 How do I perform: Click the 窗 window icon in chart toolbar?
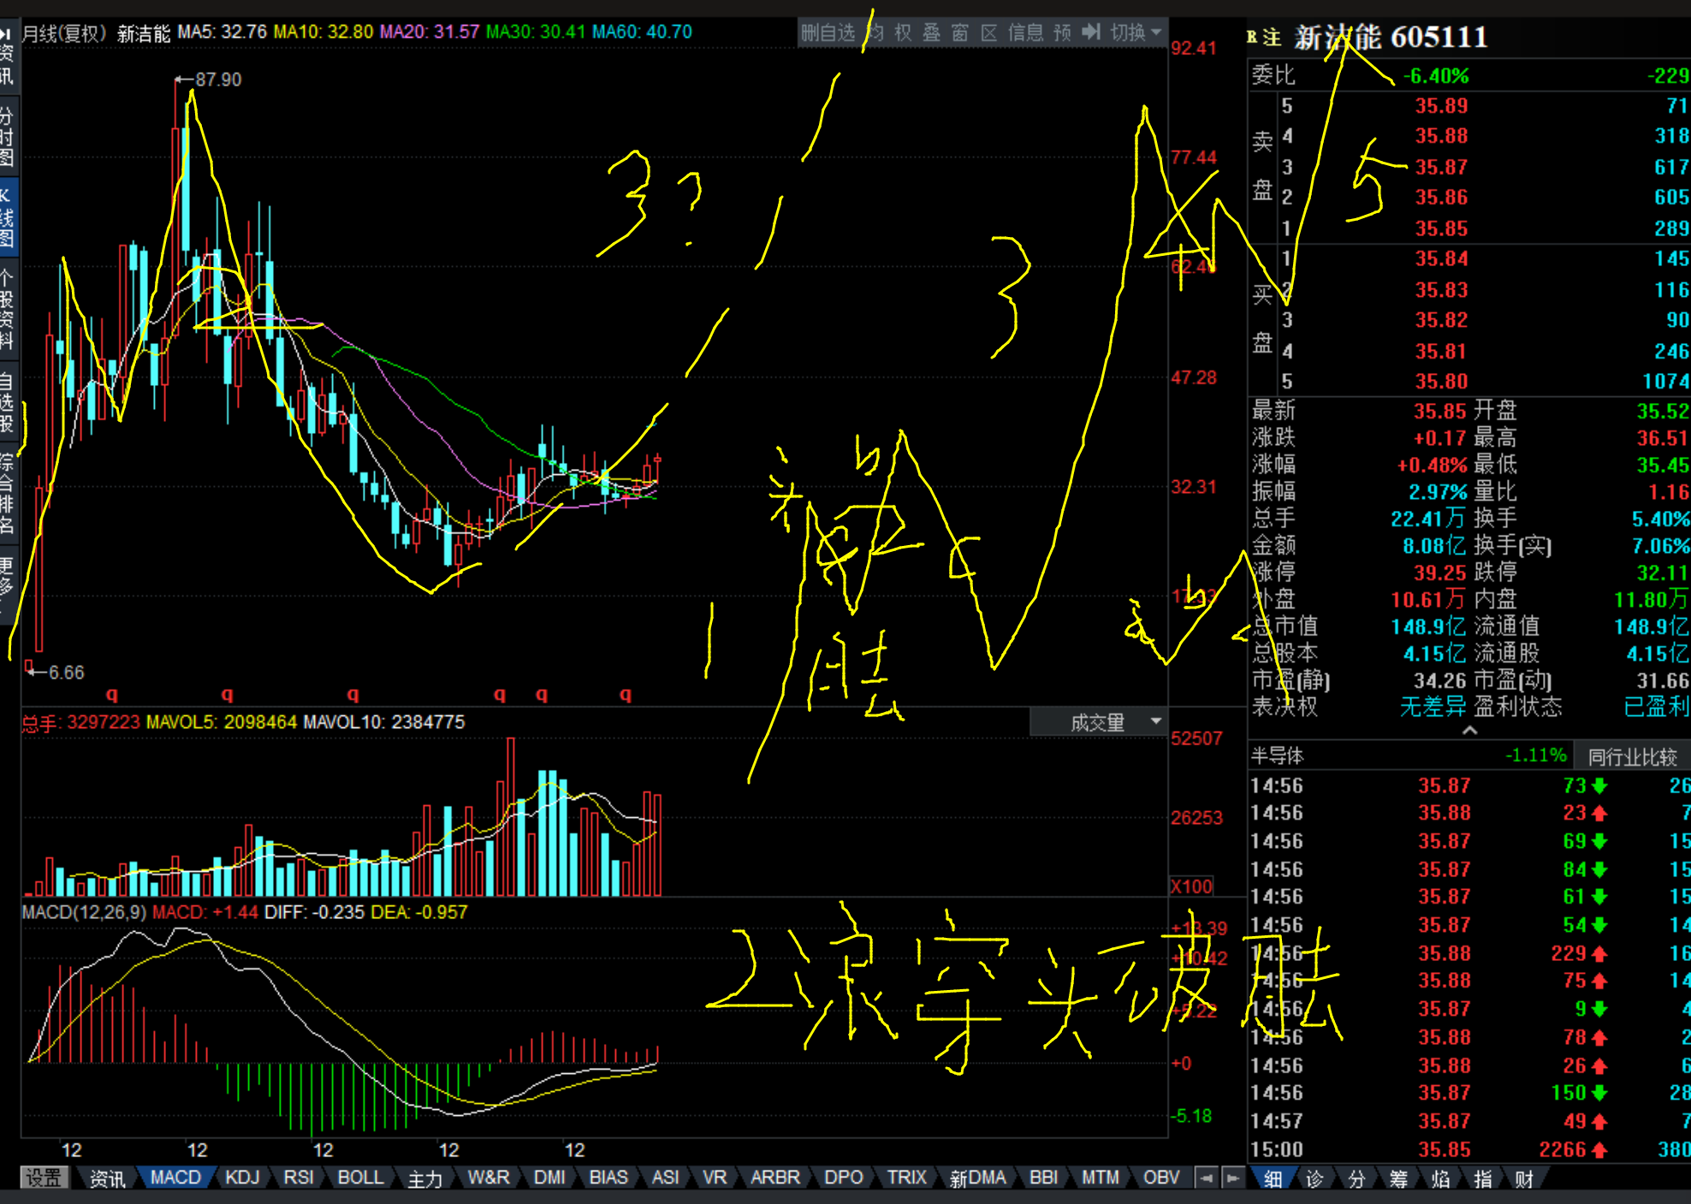click(959, 33)
